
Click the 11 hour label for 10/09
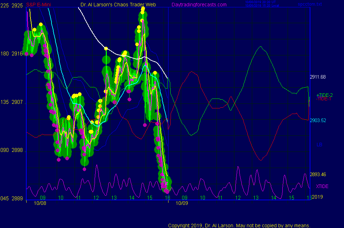[220, 198]
